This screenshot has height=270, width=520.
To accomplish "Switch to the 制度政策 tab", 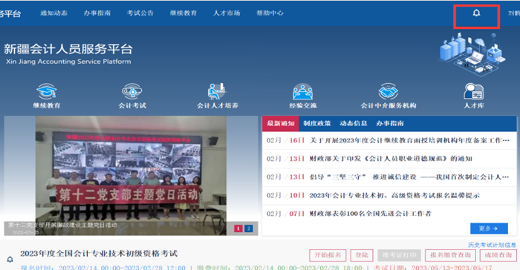I will click(317, 124).
